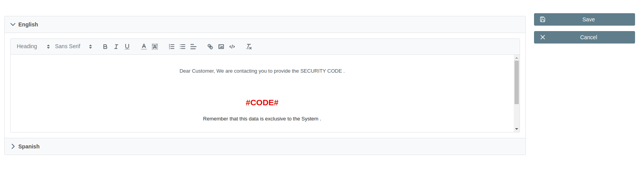
Task: Insert an image into the message
Action: (x=221, y=47)
